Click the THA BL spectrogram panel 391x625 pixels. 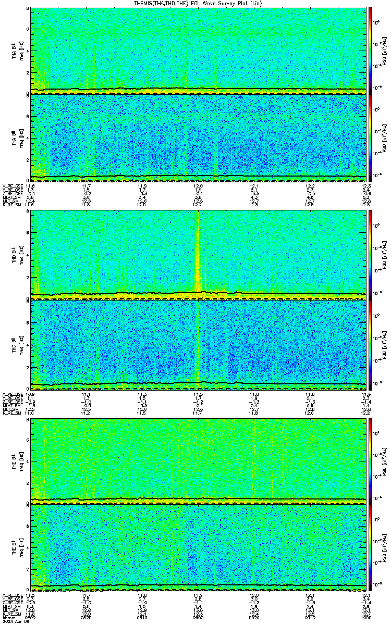tap(198, 51)
